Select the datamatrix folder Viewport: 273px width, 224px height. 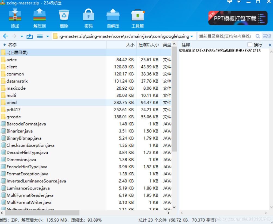pyautogui.click(x=86, y=81)
